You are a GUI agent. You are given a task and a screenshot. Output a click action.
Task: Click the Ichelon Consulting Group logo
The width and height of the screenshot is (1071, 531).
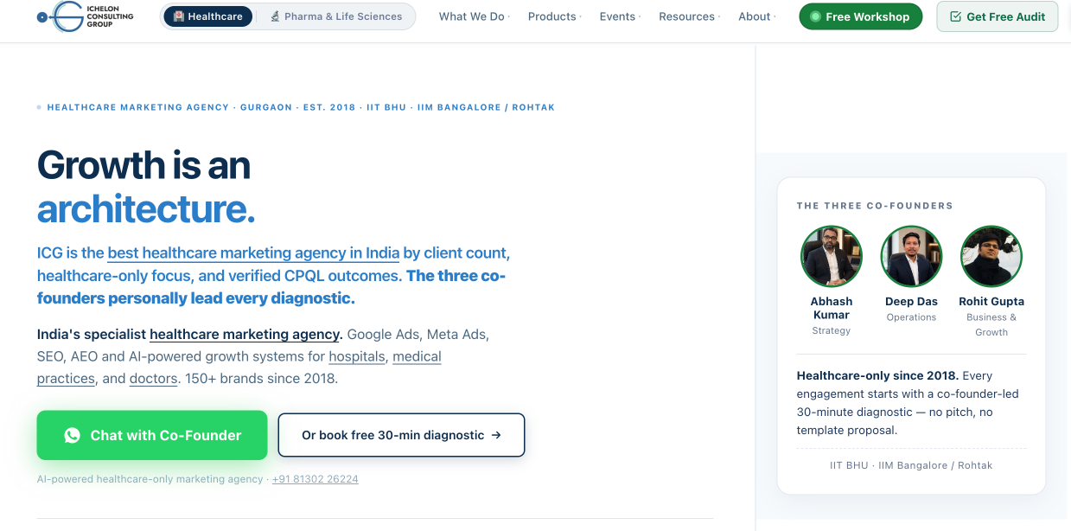(86, 16)
